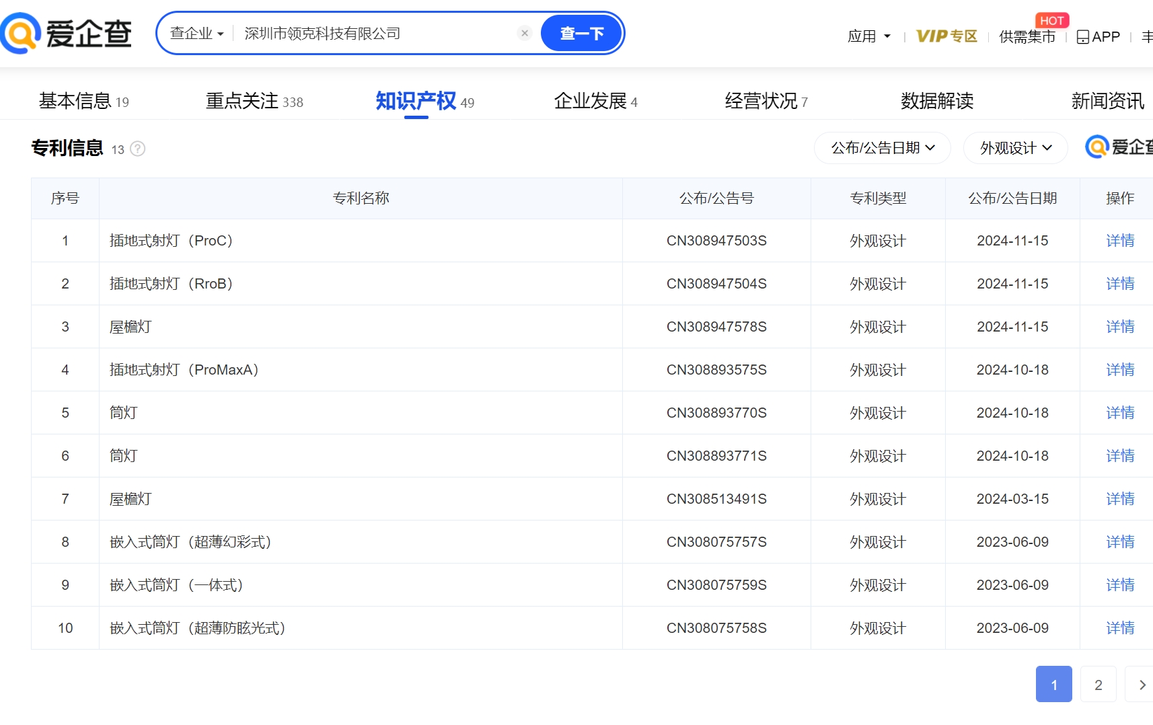Expand the 应用 menu
Image resolution: width=1153 pixels, height=725 pixels.
coord(868,36)
